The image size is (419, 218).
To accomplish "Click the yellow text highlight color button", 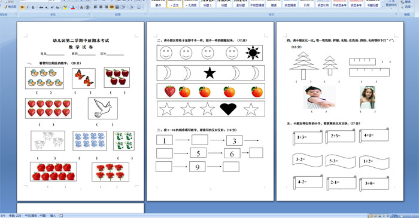I will point(65,7).
